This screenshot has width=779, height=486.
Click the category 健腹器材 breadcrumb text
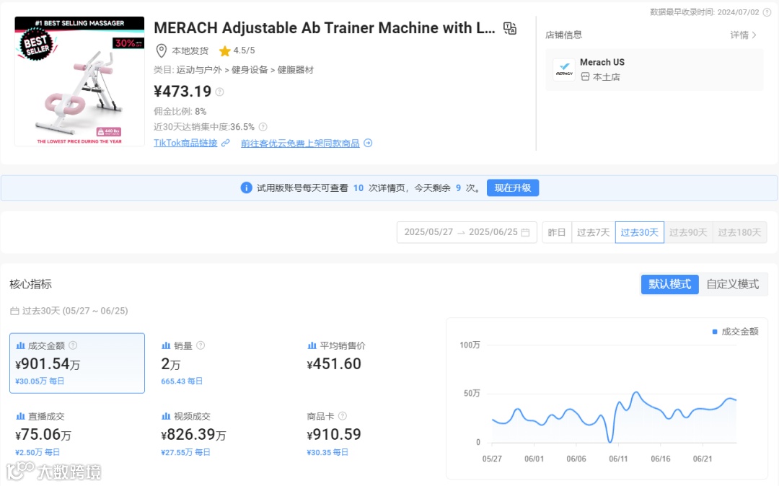[x=296, y=70]
